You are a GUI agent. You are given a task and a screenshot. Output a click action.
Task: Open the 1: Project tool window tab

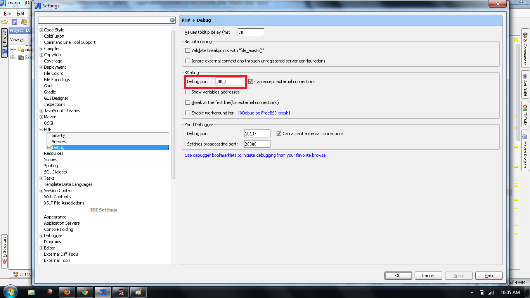pyautogui.click(x=4, y=43)
